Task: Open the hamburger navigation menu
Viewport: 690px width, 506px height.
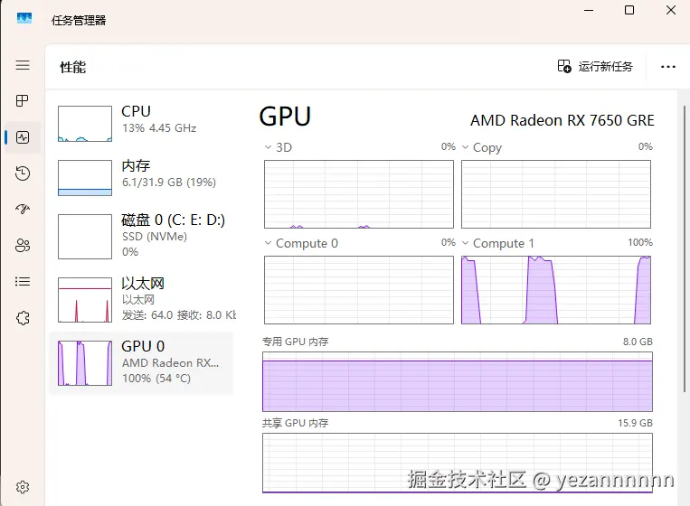Action: click(x=23, y=65)
